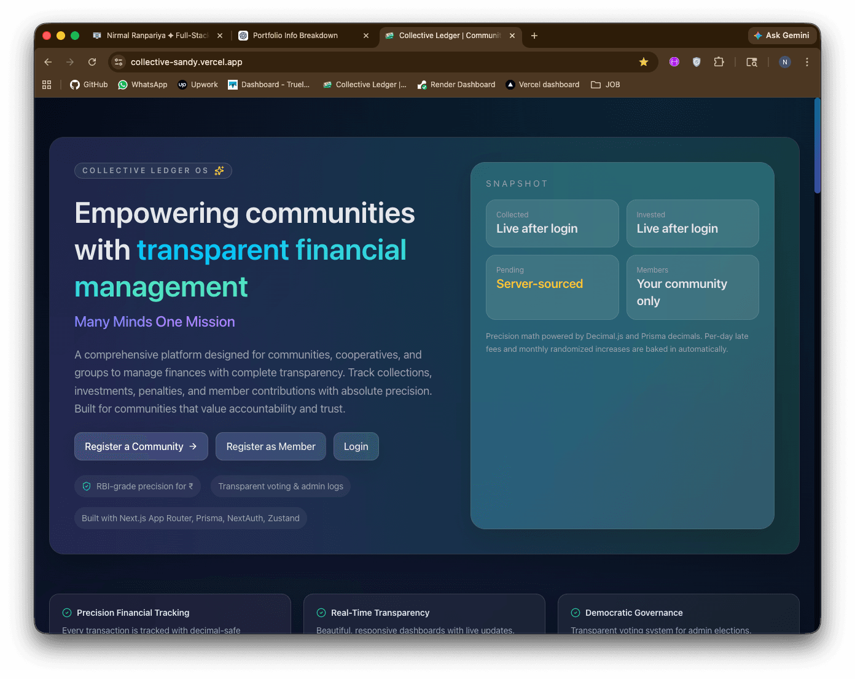Go forward using the browser forward arrow
855x679 pixels.
tap(70, 62)
